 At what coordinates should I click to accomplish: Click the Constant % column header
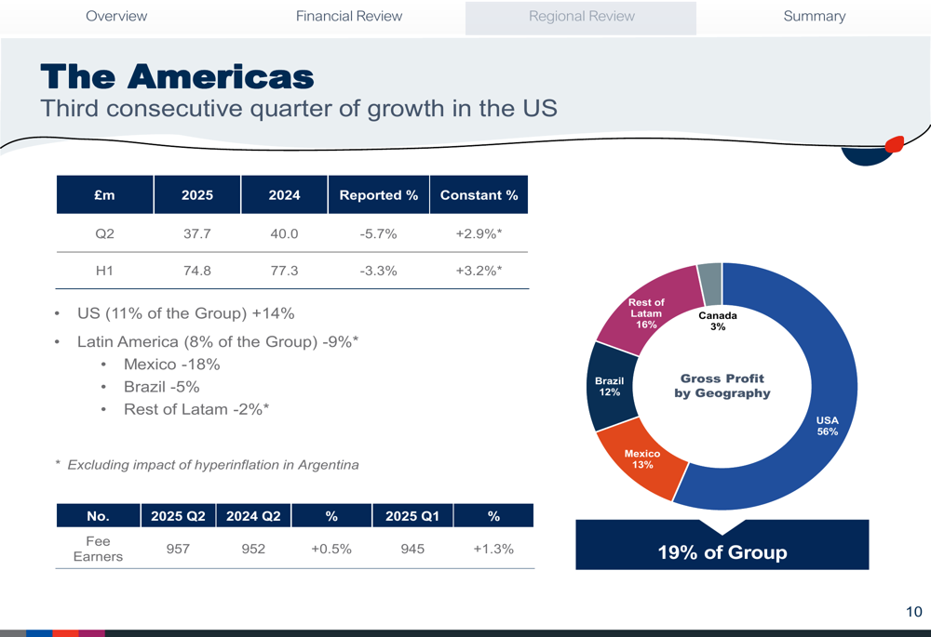pyautogui.click(x=479, y=195)
